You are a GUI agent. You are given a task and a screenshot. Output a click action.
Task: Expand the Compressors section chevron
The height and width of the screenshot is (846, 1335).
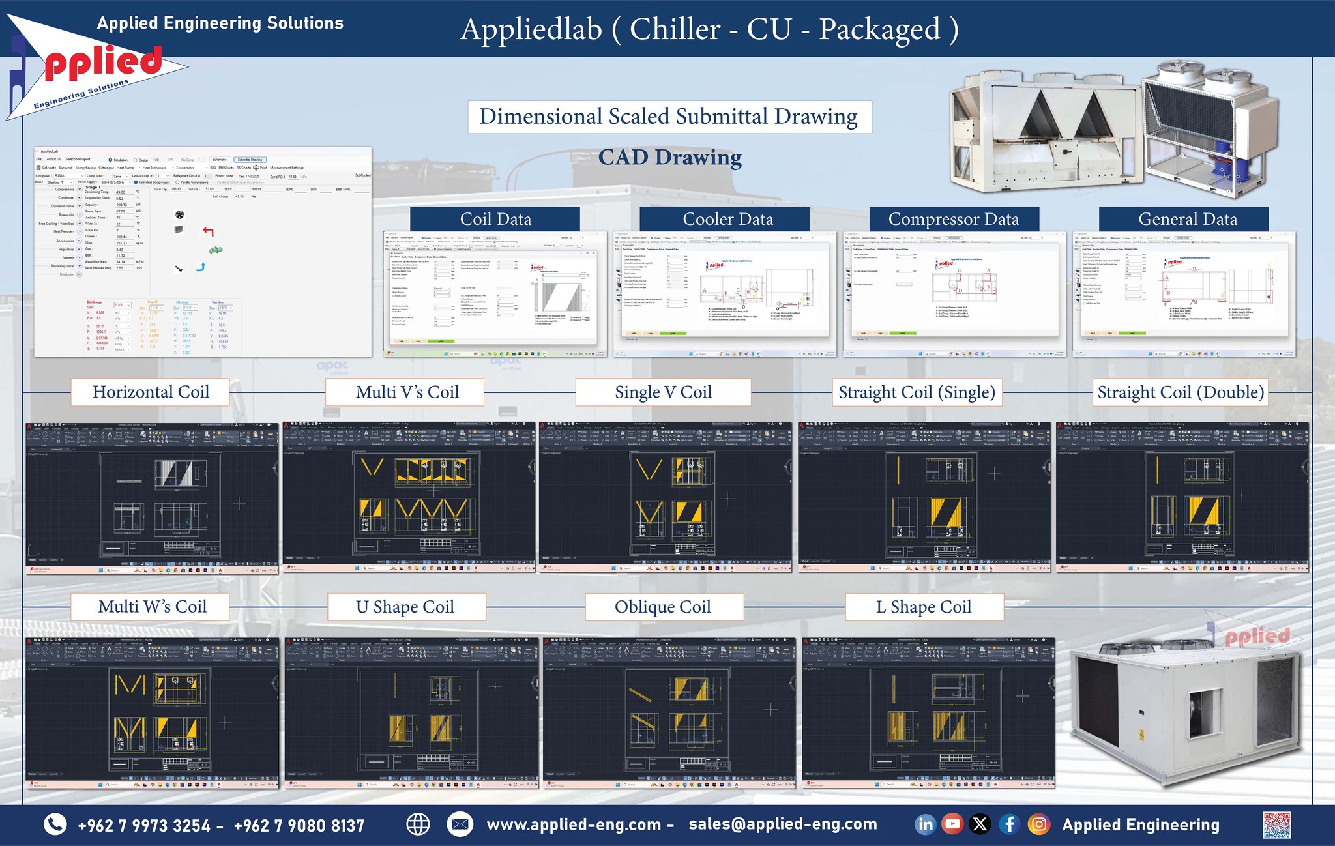point(80,189)
